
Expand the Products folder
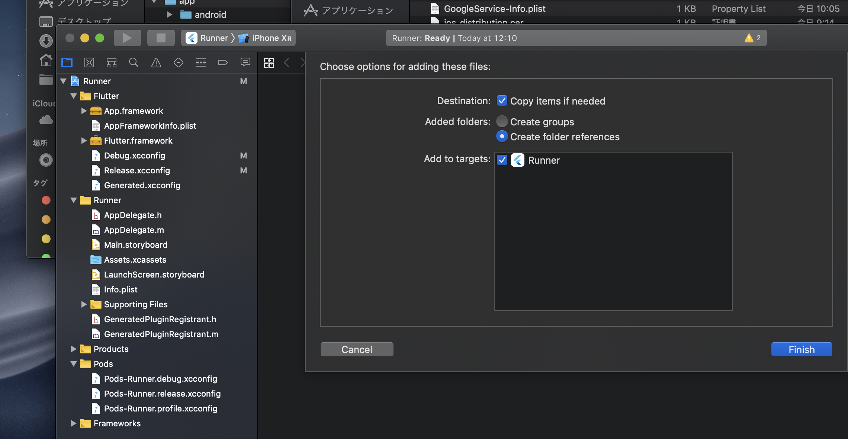pos(74,349)
